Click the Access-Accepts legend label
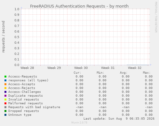 22,84
